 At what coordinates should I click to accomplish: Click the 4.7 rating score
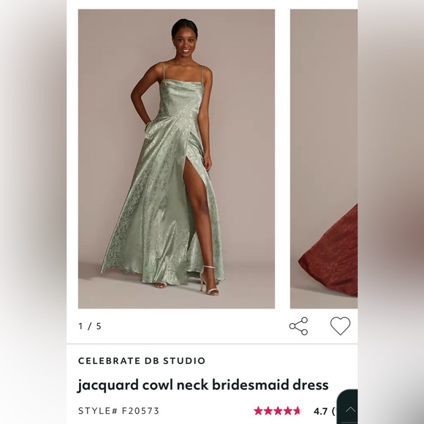click(320, 412)
